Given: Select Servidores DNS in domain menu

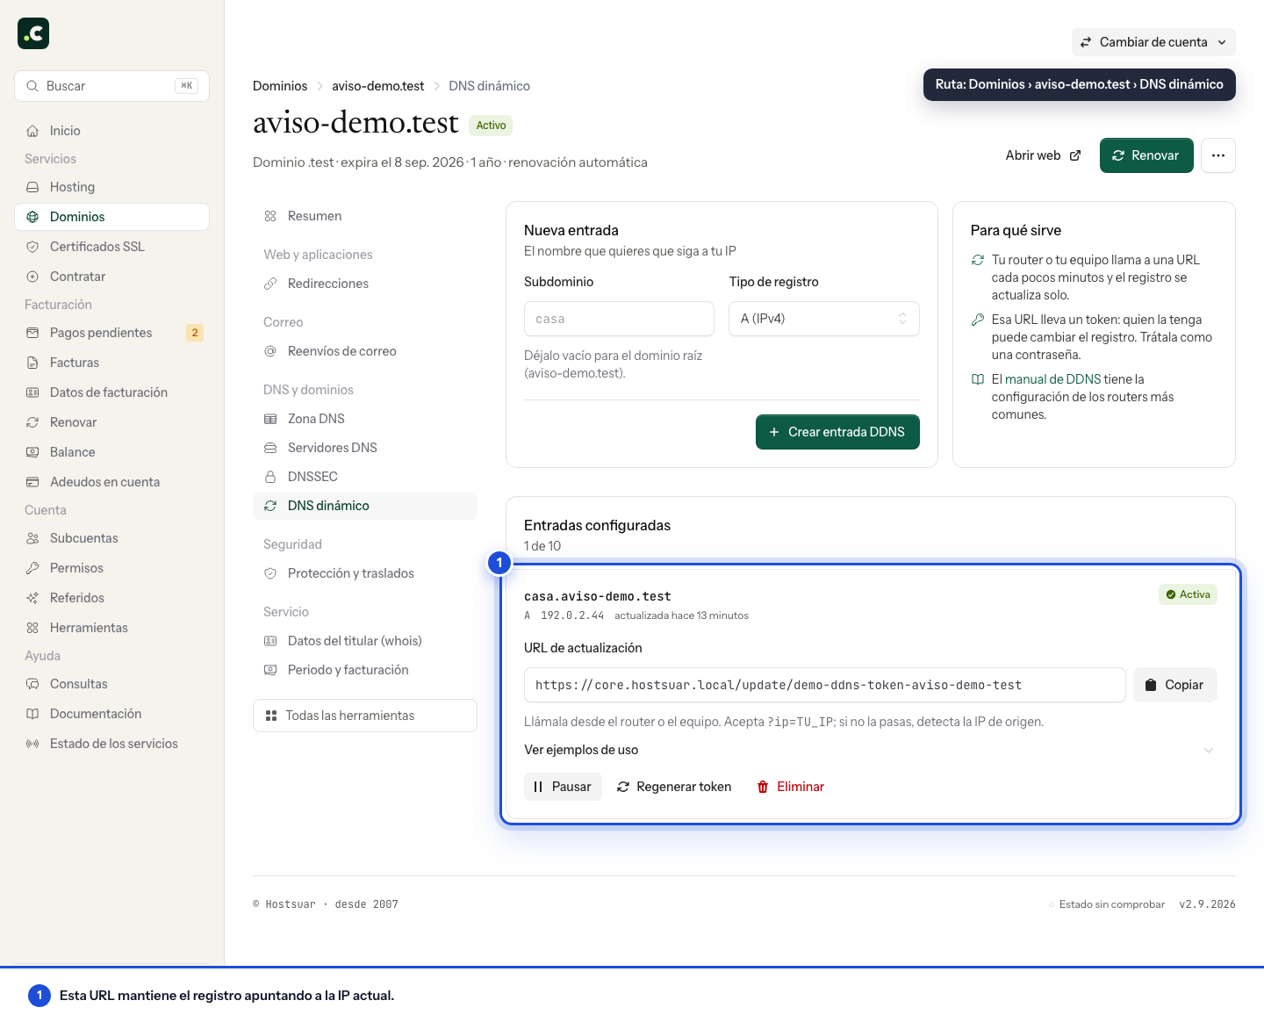Looking at the screenshot, I should click(x=365, y=448).
